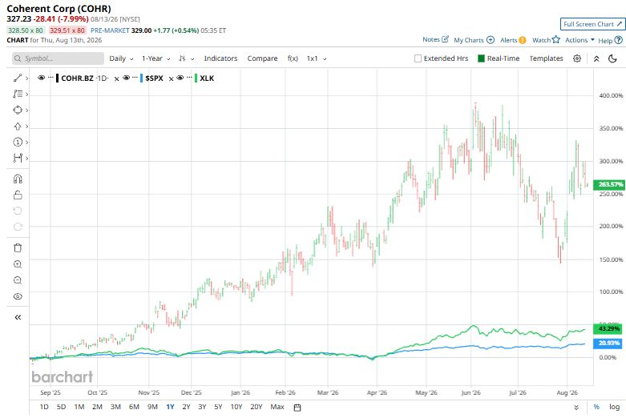The image size is (626, 418).
Task: Pick the numbered label tool
Action: pos(18,142)
